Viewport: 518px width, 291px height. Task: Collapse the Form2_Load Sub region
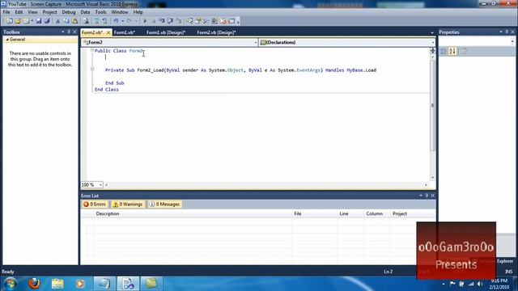pos(92,70)
